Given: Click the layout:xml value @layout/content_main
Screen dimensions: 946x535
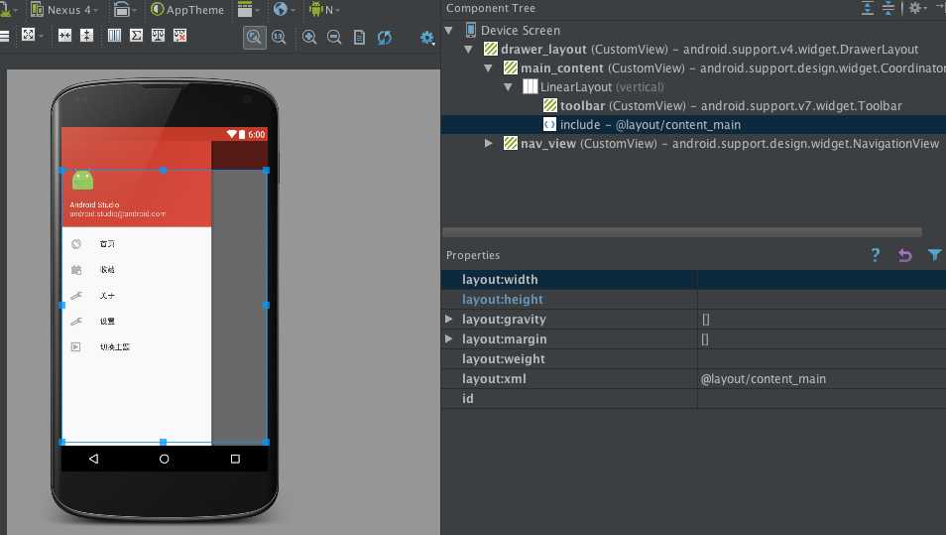Looking at the screenshot, I should 763,379.
